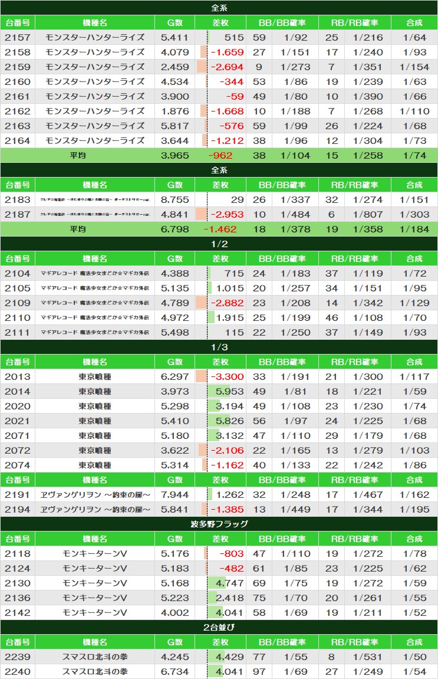
Task: Select the 1/531 RB rate in row 2239
Action: click(x=368, y=656)
